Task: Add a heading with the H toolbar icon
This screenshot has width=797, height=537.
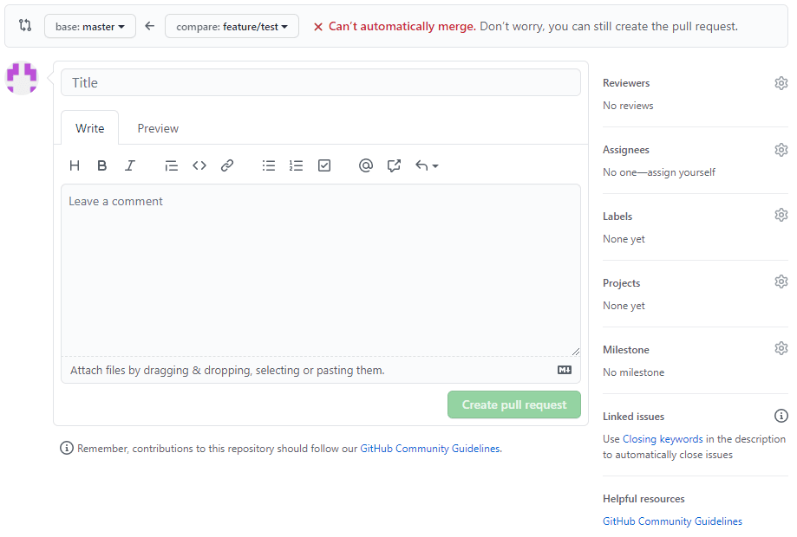Action: pos(75,165)
